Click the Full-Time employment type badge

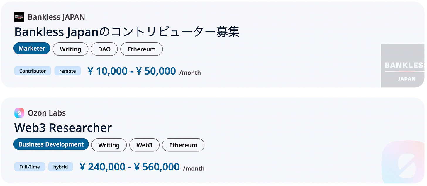(30, 167)
